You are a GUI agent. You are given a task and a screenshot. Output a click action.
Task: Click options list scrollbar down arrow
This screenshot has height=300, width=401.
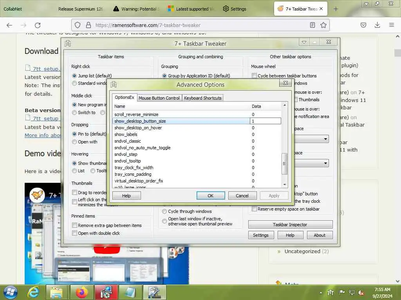coord(284,184)
